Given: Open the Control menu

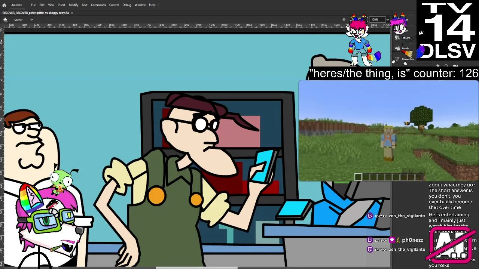Looking at the screenshot, I should [x=114, y=5].
